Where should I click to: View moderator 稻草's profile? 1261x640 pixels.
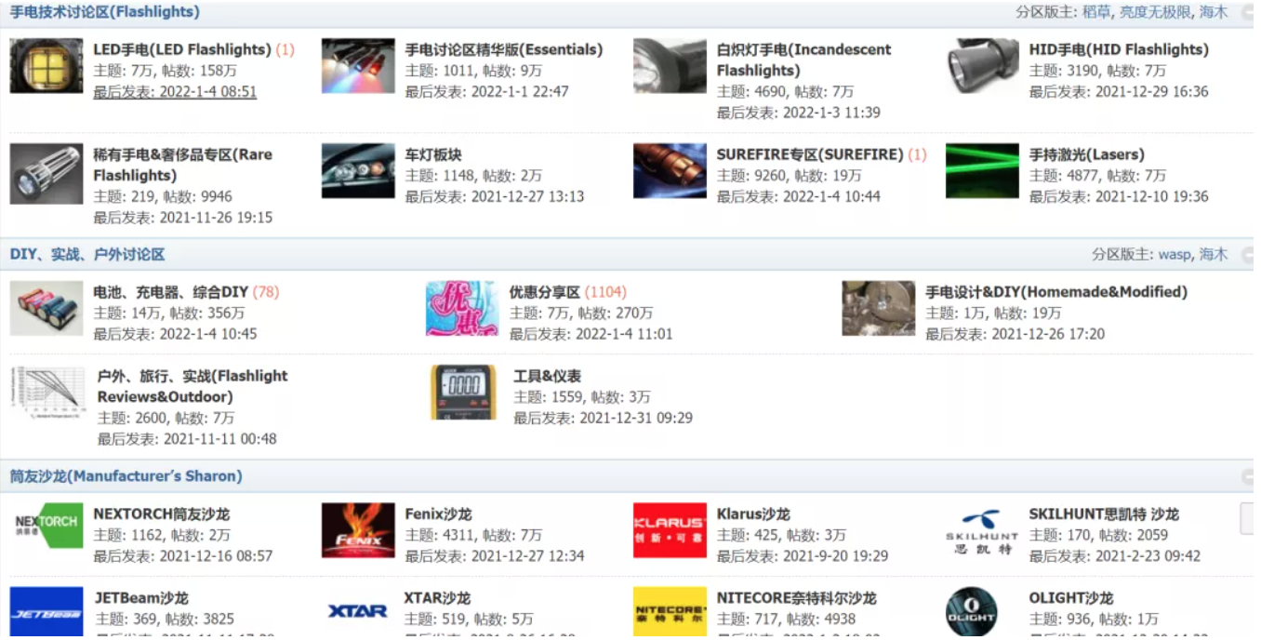pos(1096,12)
